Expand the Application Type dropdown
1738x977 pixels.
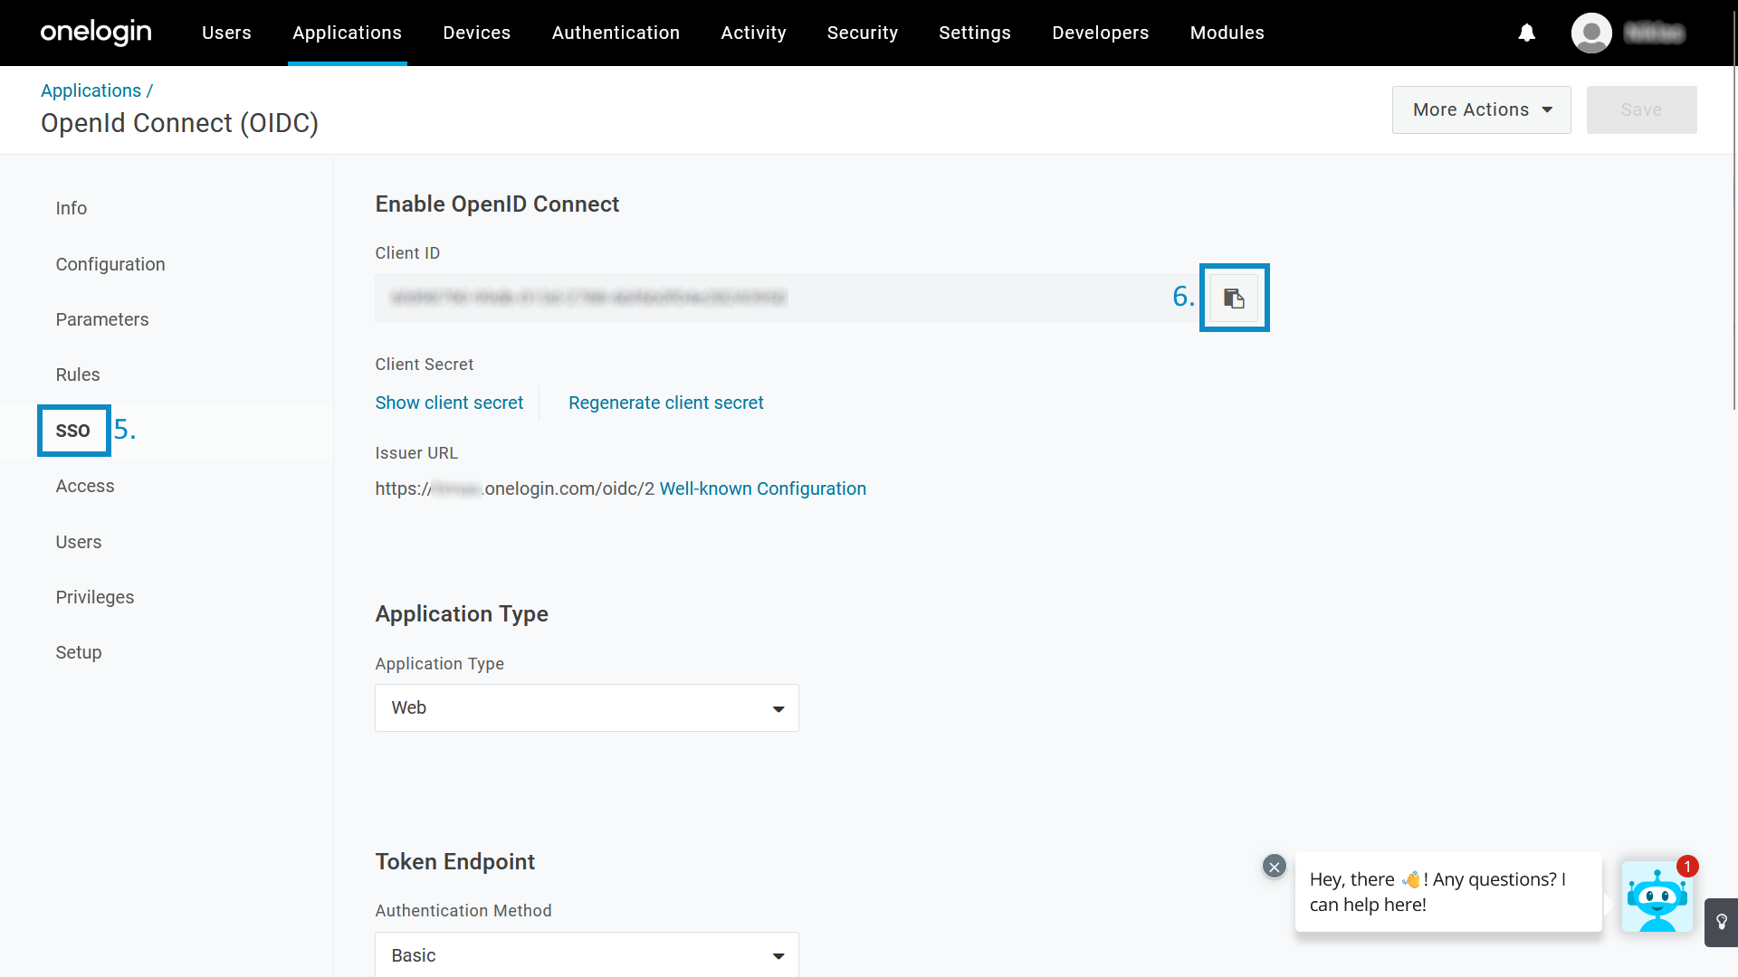coord(587,707)
